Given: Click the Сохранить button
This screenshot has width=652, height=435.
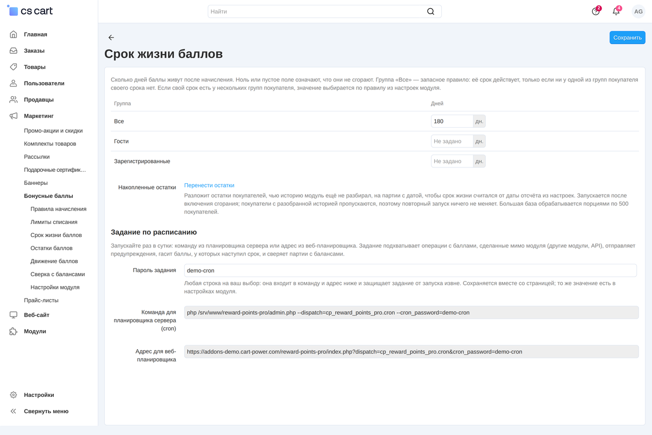Looking at the screenshot, I should coord(628,38).
